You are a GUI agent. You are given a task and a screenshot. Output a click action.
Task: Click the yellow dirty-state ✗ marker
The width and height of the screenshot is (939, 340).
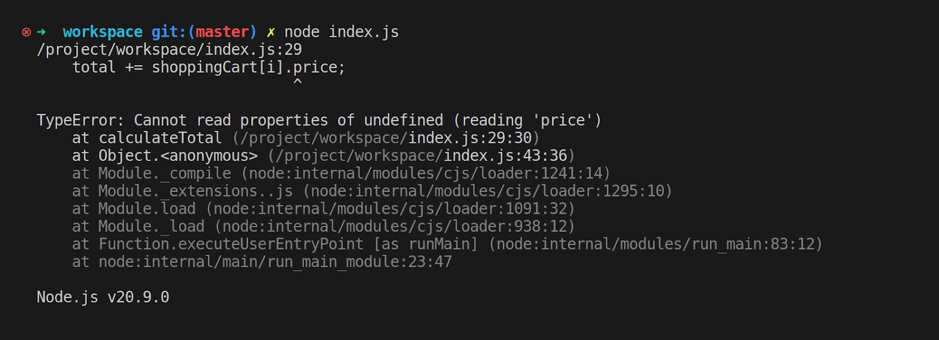point(271,32)
